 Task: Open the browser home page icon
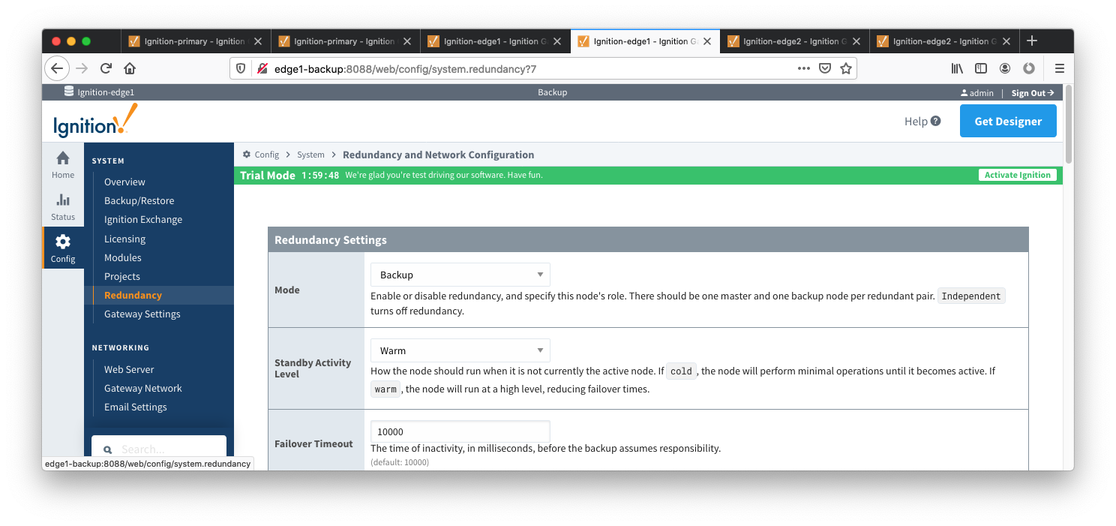(x=130, y=68)
